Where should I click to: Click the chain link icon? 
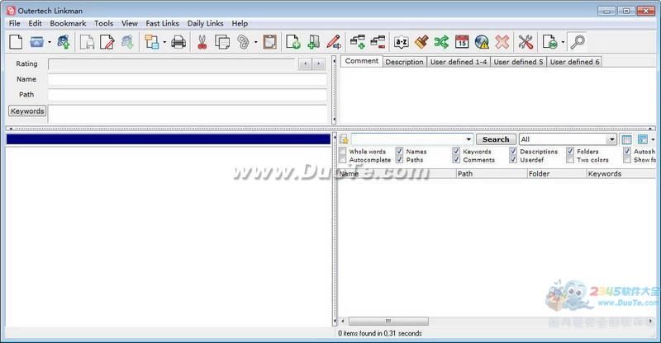point(243,42)
